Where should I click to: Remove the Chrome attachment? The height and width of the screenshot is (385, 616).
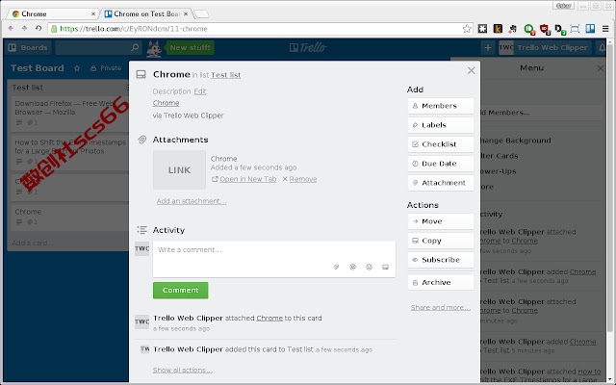[303, 179]
